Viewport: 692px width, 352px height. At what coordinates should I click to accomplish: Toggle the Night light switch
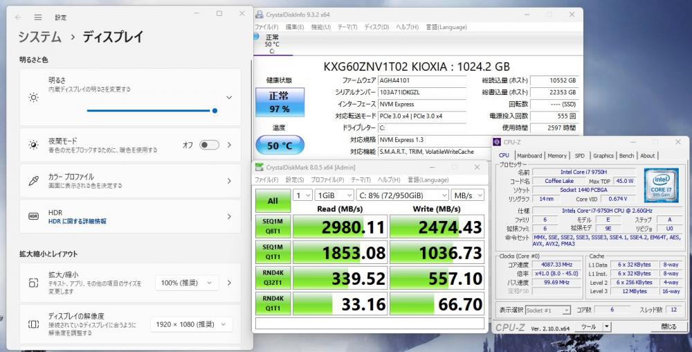209,145
